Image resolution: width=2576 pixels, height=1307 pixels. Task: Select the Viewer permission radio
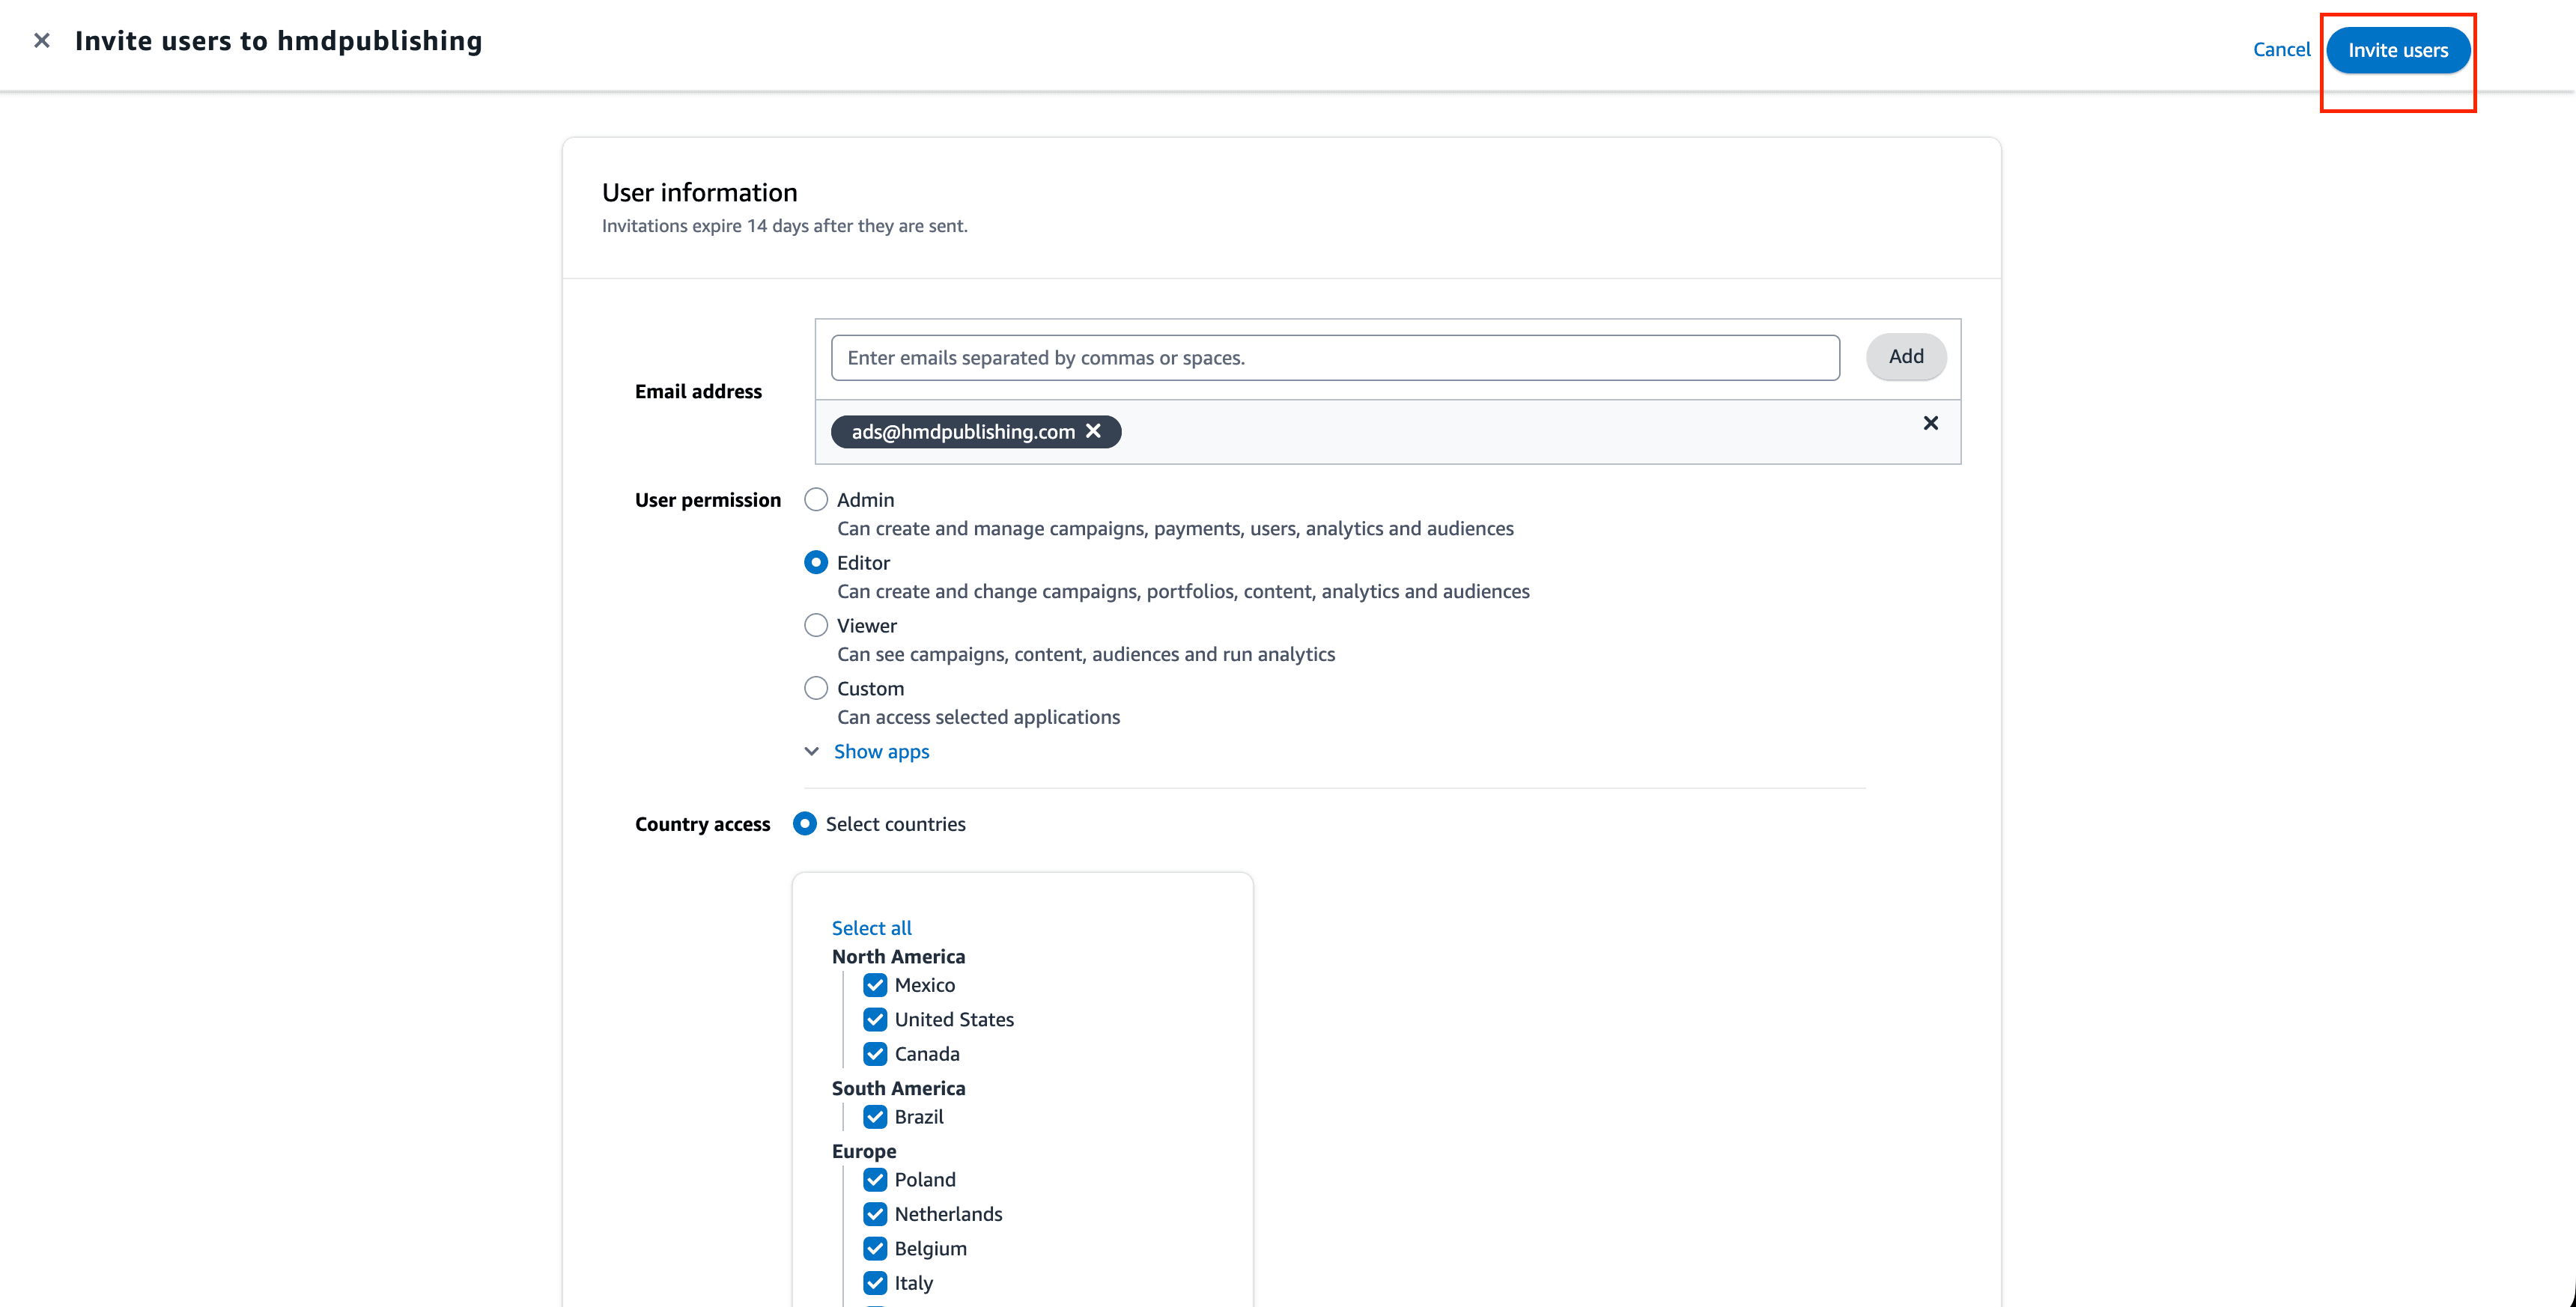coord(816,624)
